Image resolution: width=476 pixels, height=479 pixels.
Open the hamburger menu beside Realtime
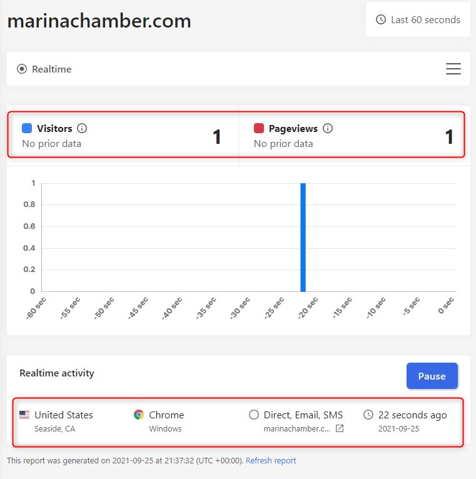(x=453, y=69)
